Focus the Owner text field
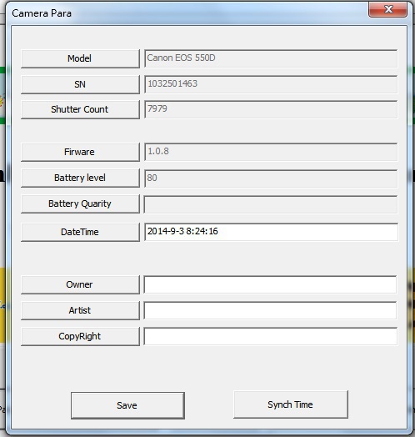The height and width of the screenshot is (437, 415). (270, 284)
